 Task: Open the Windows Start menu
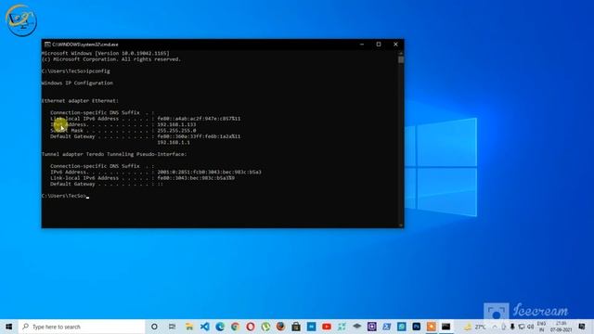click(8, 327)
